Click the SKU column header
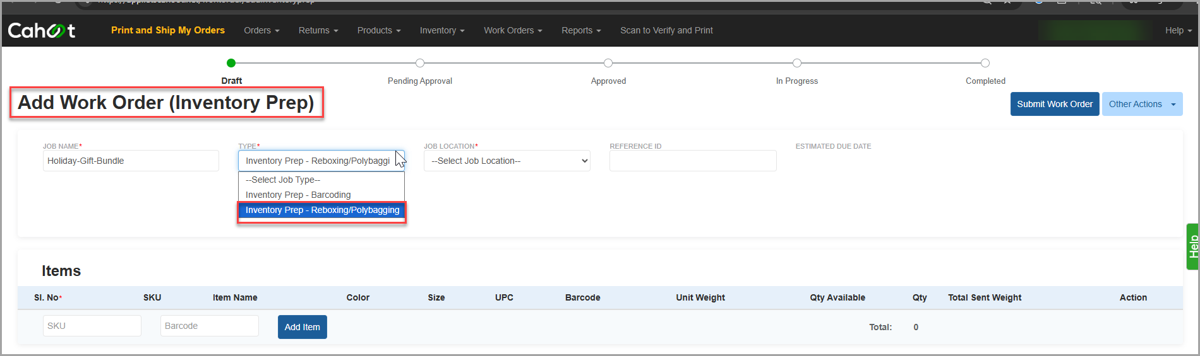Image resolution: width=1200 pixels, height=356 pixels. tap(152, 297)
